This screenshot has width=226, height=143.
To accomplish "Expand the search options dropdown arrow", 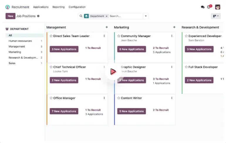I will tap(146, 16).
